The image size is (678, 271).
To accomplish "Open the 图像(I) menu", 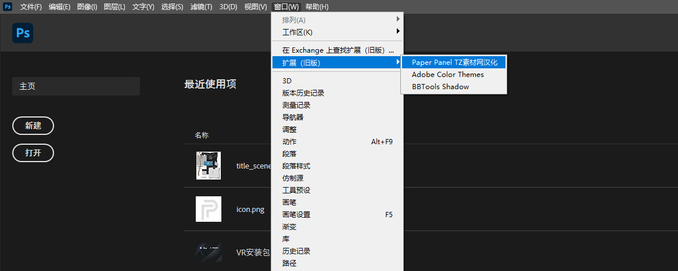I will (87, 7).
